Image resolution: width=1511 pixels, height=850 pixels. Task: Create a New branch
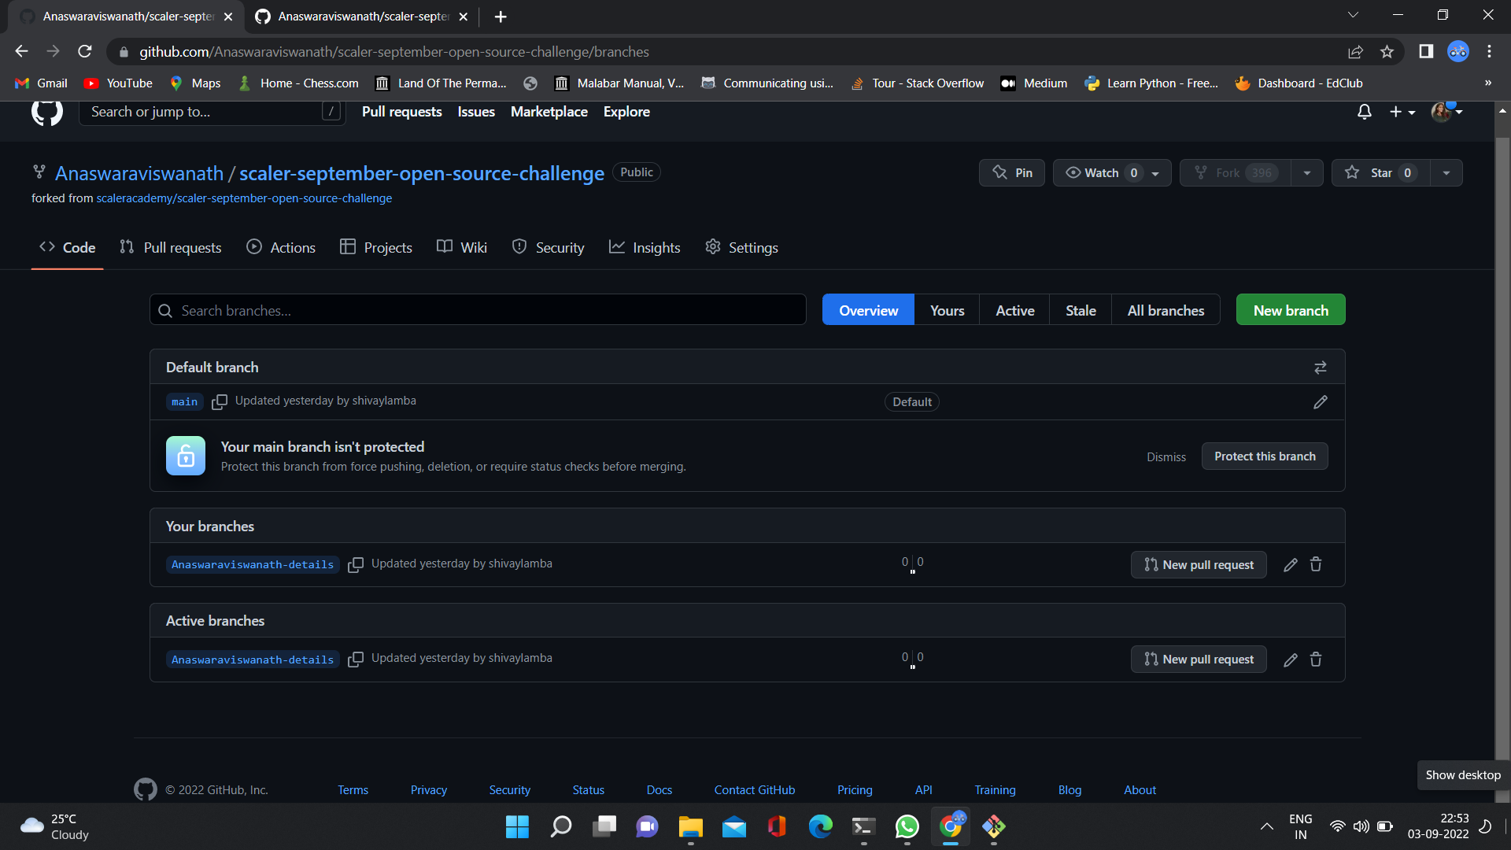pos(1290,309)
